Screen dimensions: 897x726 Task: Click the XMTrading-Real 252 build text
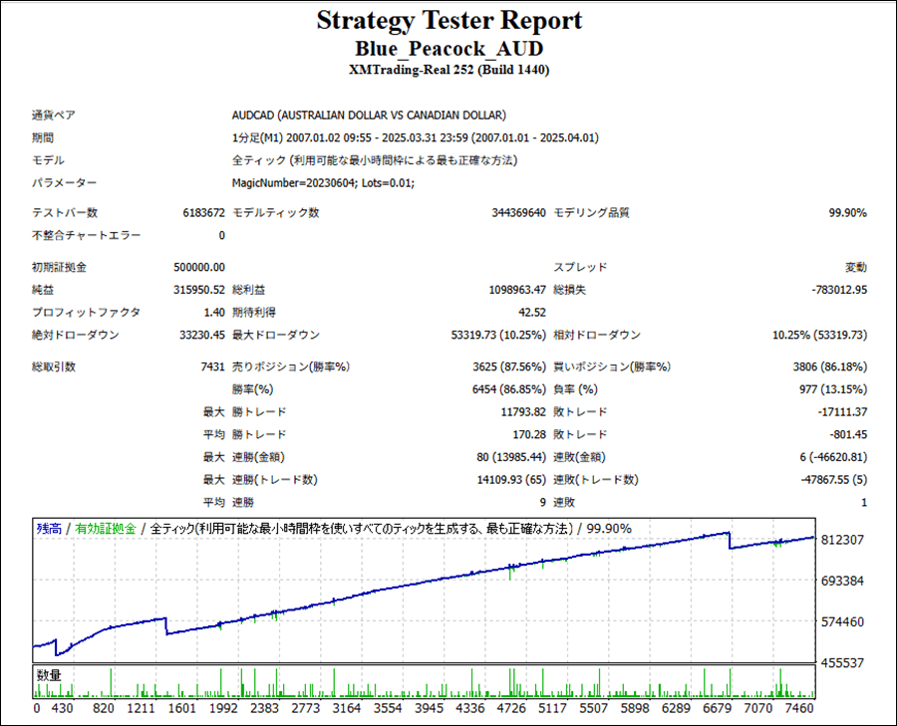(448, 71)
